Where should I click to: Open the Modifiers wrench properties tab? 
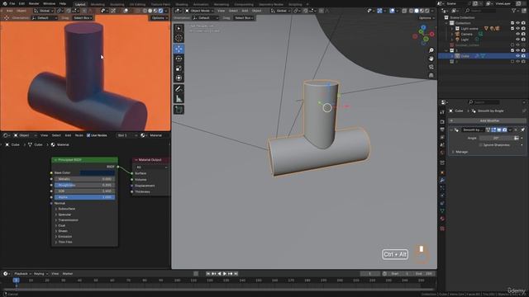(442, 180)
